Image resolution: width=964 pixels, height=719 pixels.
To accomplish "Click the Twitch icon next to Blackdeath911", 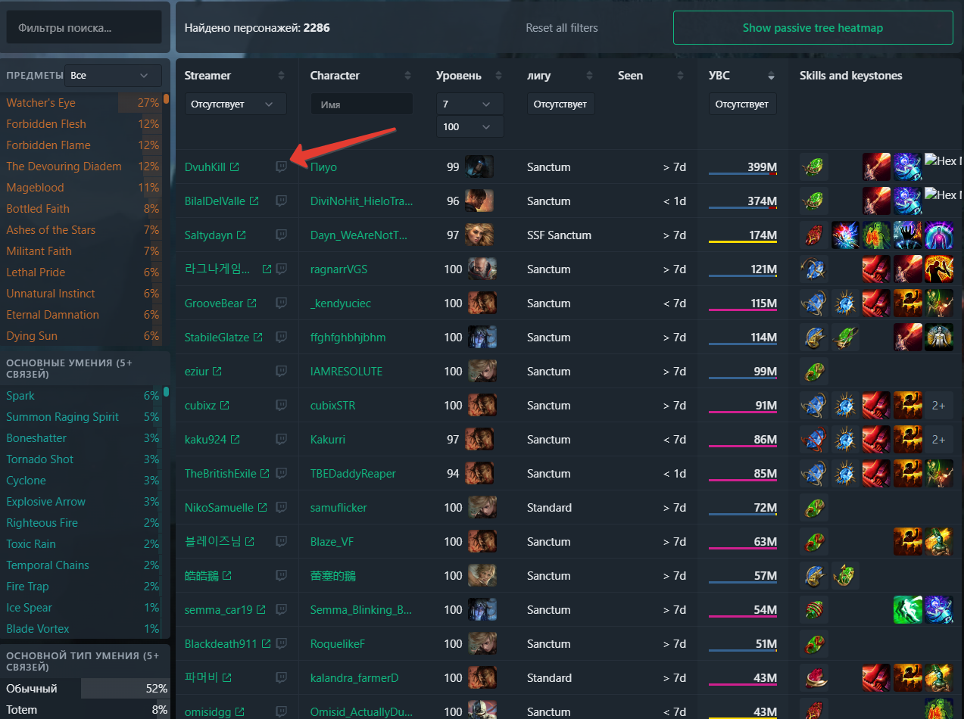I will [x=281, y=643].
